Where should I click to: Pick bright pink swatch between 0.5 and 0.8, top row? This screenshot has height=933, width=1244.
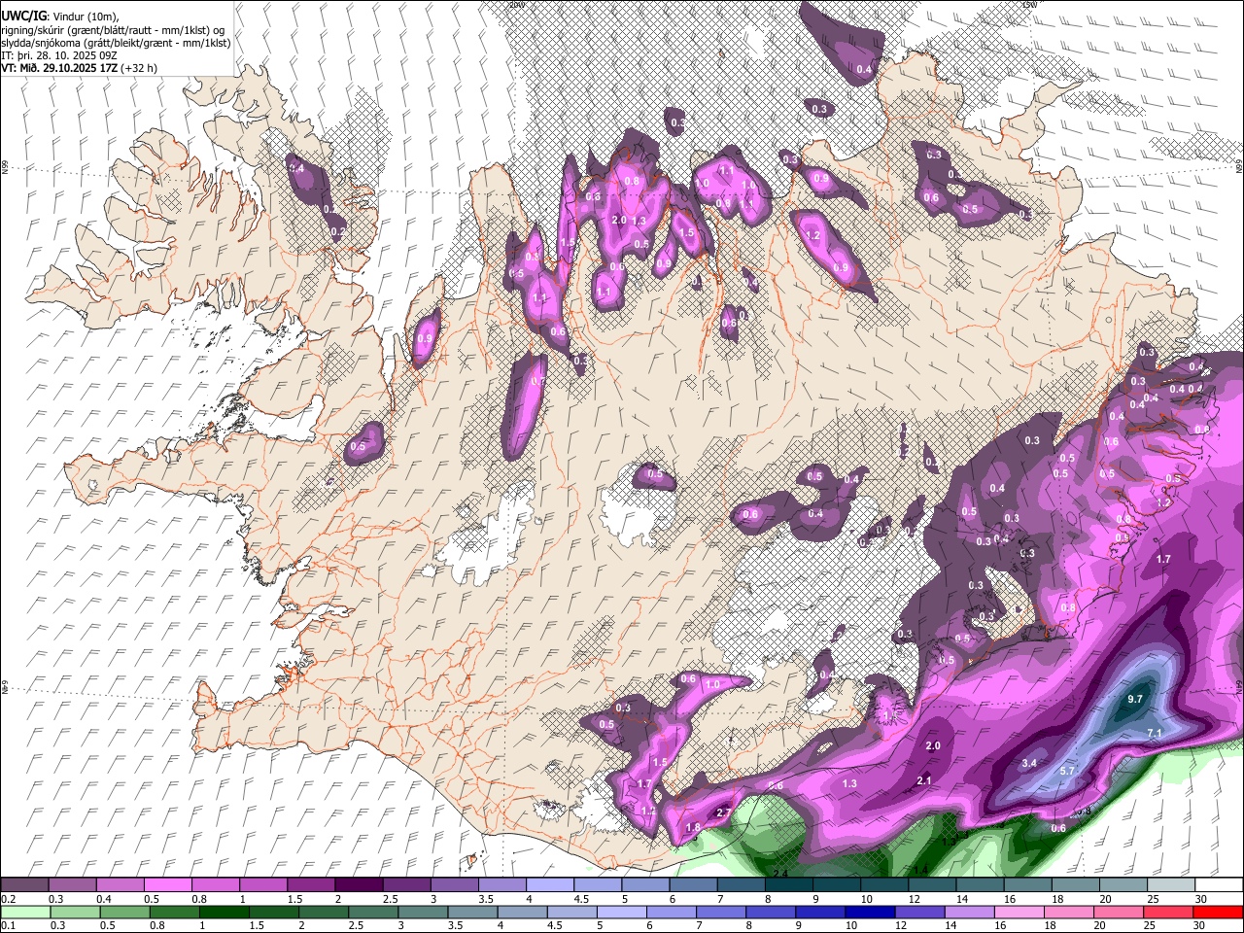click(167, 884)
